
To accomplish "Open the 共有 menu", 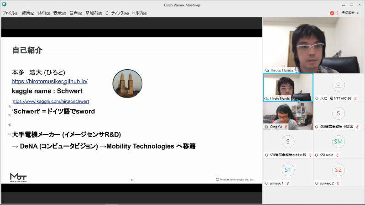I will click(43, 13).
